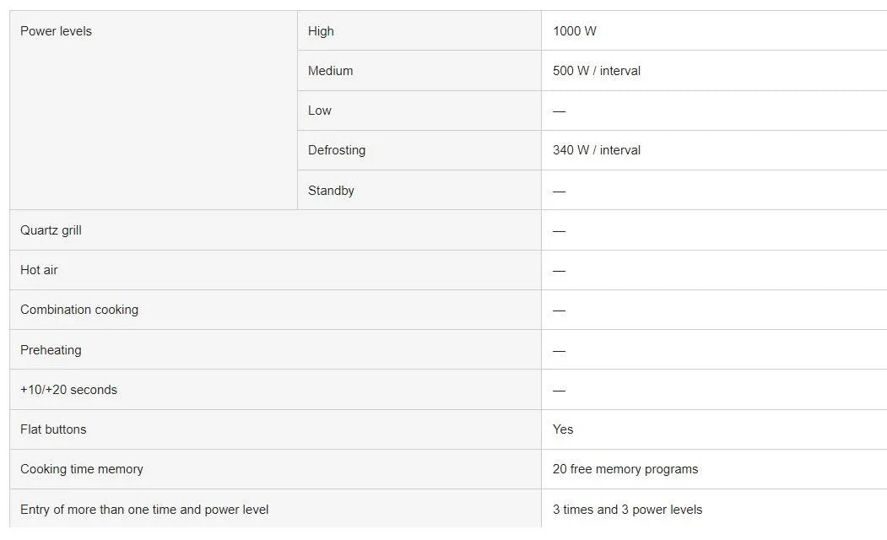
Task: Click the "Cooking time memory" row label
Action: [x=82, y=469]
